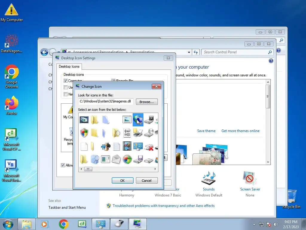
Task: Open Get more themes online link
Action: pos(241,131)
